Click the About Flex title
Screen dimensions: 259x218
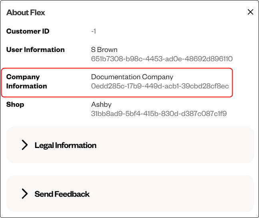click(26, 12)
